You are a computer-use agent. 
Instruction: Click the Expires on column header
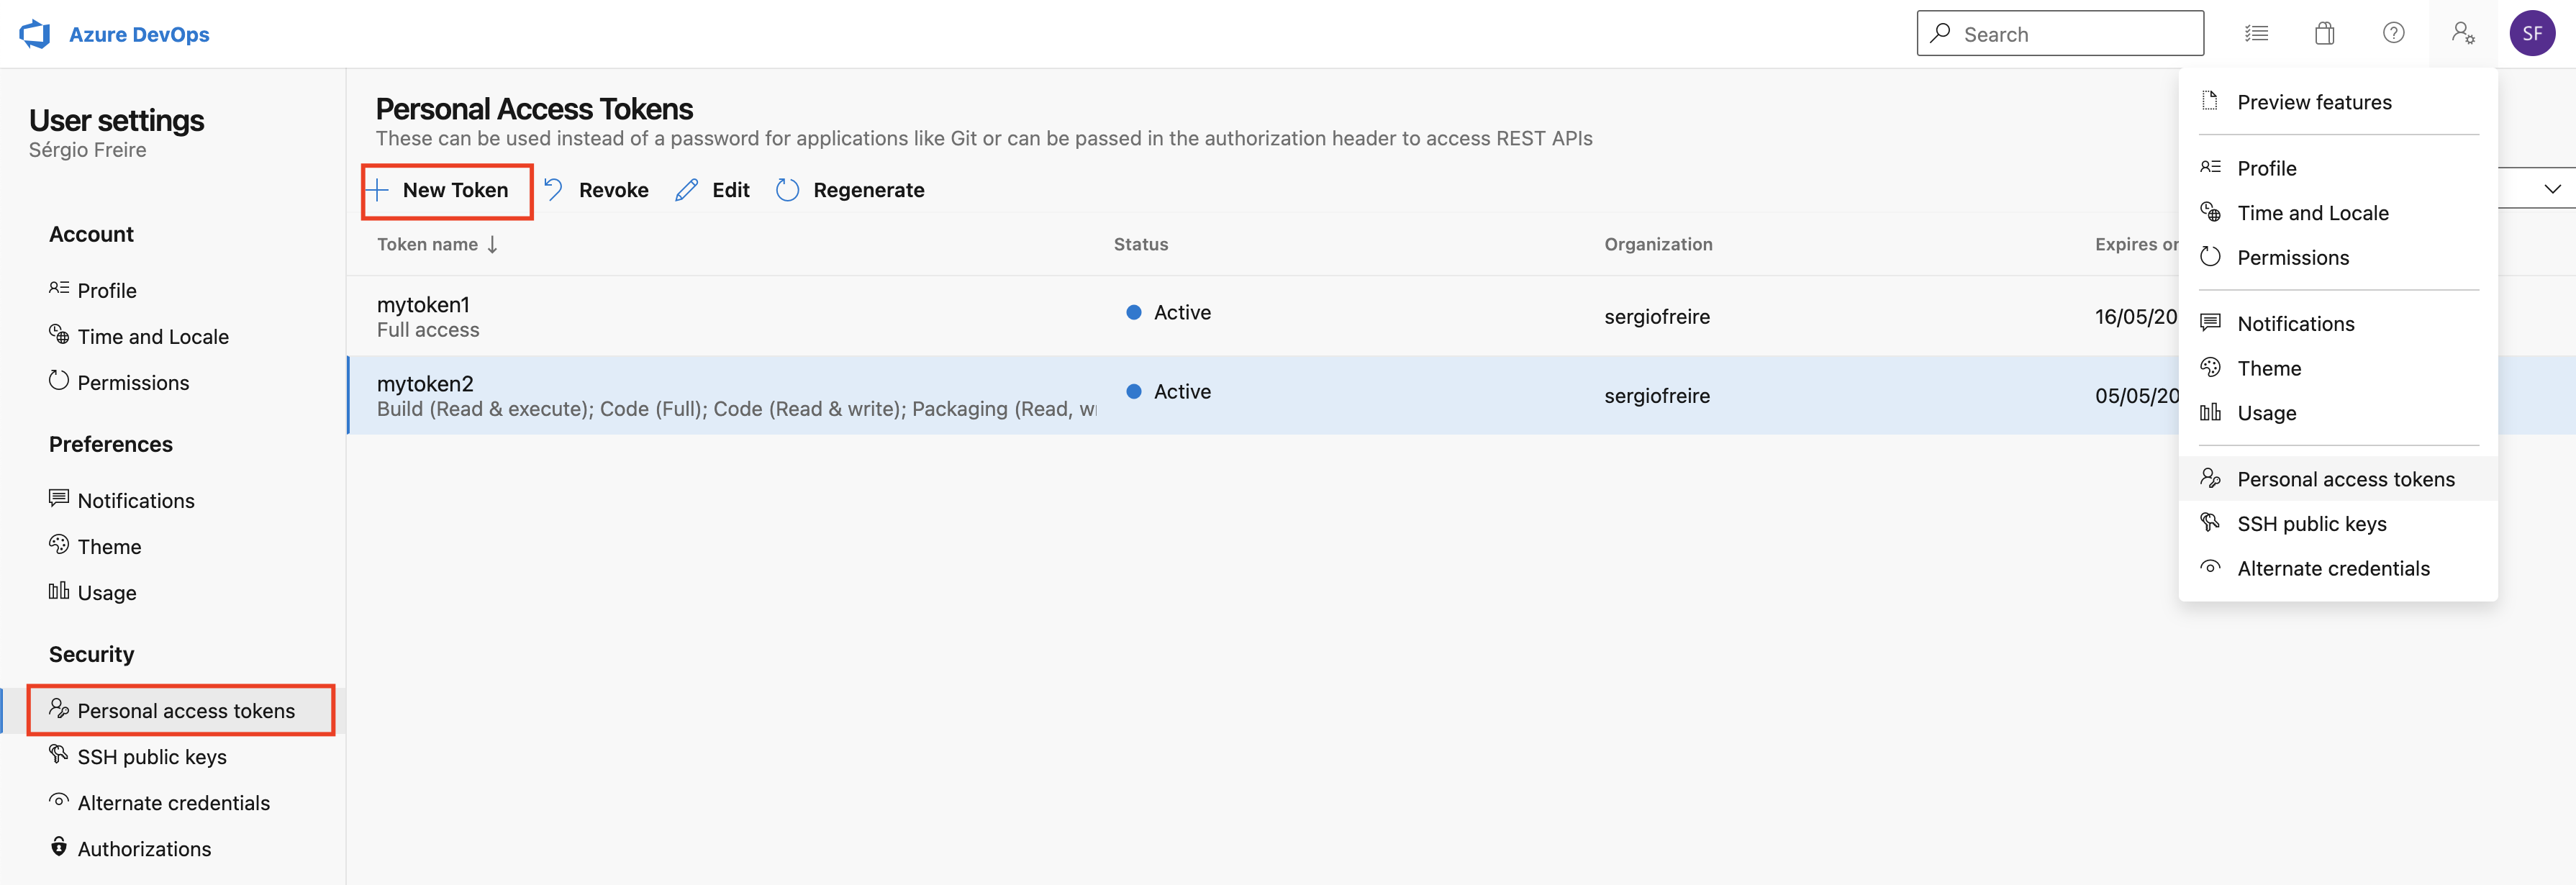coord(2136,244)
